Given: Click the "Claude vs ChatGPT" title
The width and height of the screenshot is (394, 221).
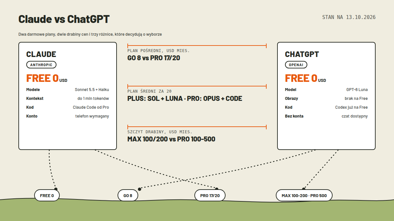Looking at the screenshot, I should click(64, 19).
